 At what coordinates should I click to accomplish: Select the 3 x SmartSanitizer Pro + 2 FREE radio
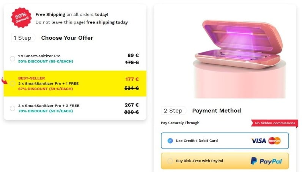[13, 108]
